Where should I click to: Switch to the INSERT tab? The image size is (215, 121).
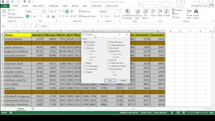click(25, 6)
